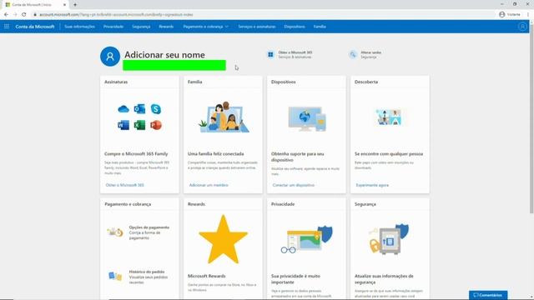Open Família menu item

pyautogui.click(x=320, y=27)
